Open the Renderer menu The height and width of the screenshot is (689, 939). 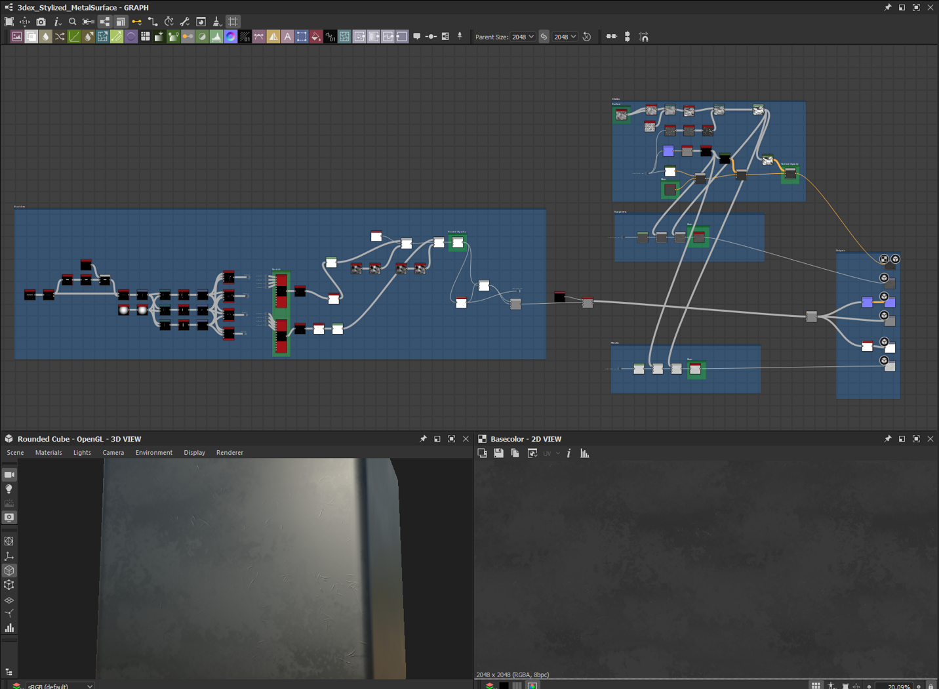click(x=230, y=453)
